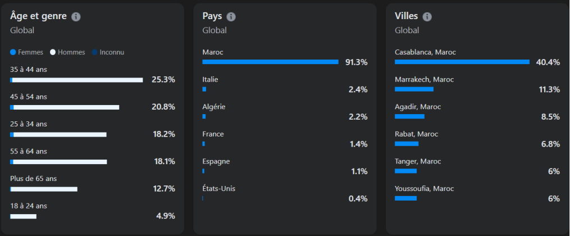Click the Global subtitle under Pays
Screen dimensions: 575x236
pyautogui.click(x=215, y=30)
